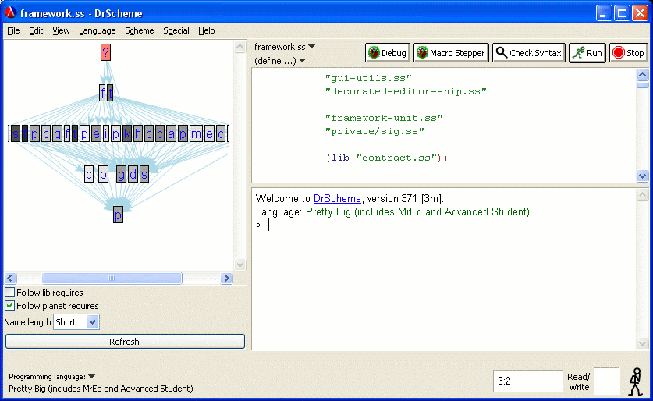Click the empty box beside Read/Write
This screenshot has height=401, width=653.
(607, 381)
